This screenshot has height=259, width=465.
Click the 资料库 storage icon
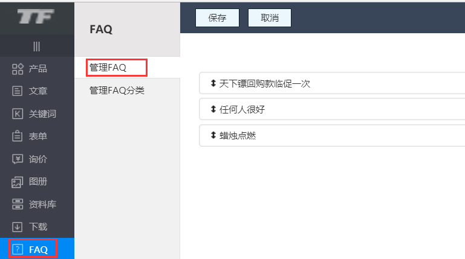pos(18,204)
